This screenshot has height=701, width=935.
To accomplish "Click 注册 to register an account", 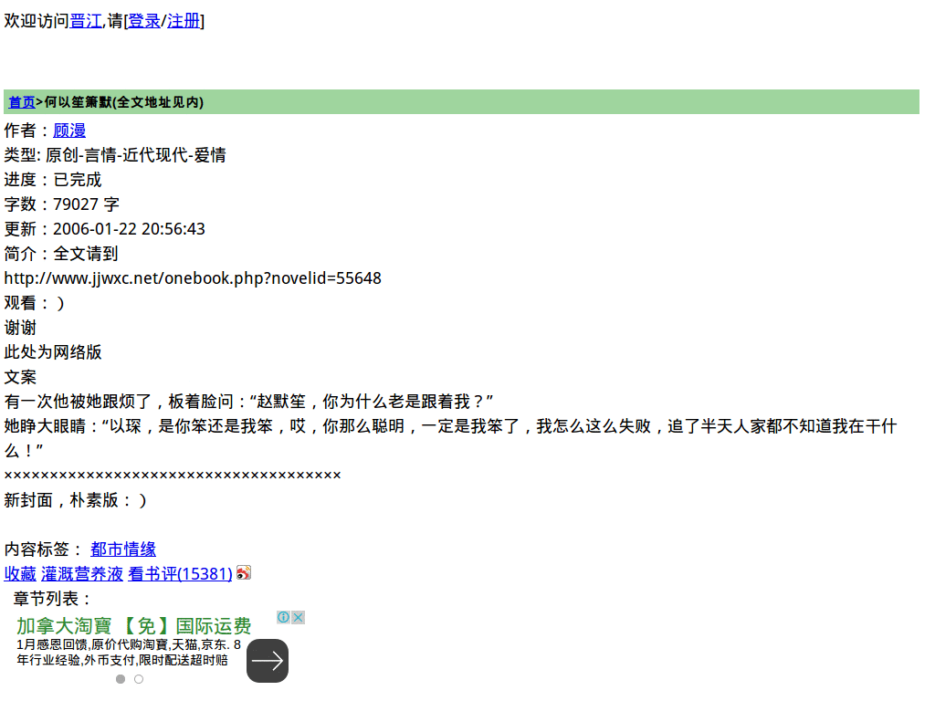I will coord(184,21).
